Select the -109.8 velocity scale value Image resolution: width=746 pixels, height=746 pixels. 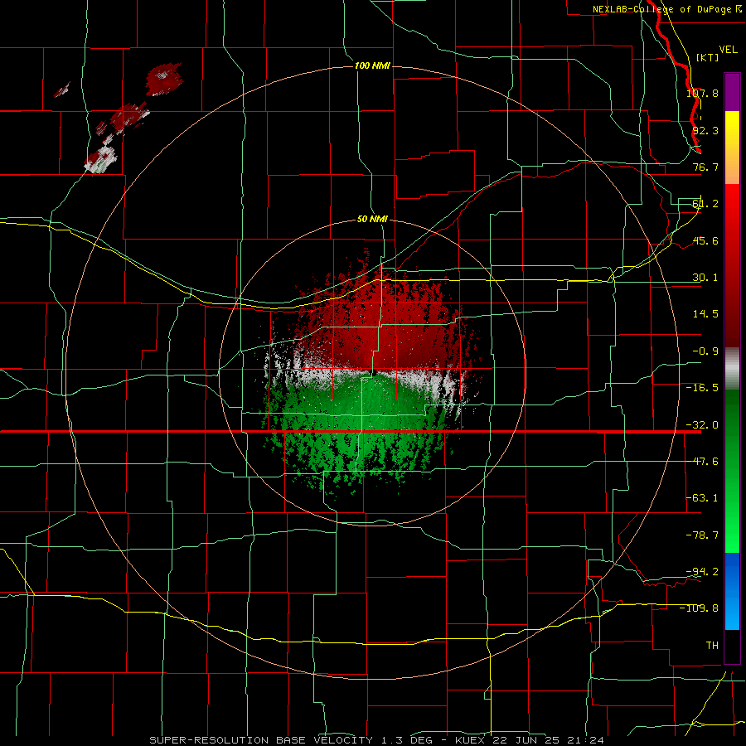click(x=700, y=608)
